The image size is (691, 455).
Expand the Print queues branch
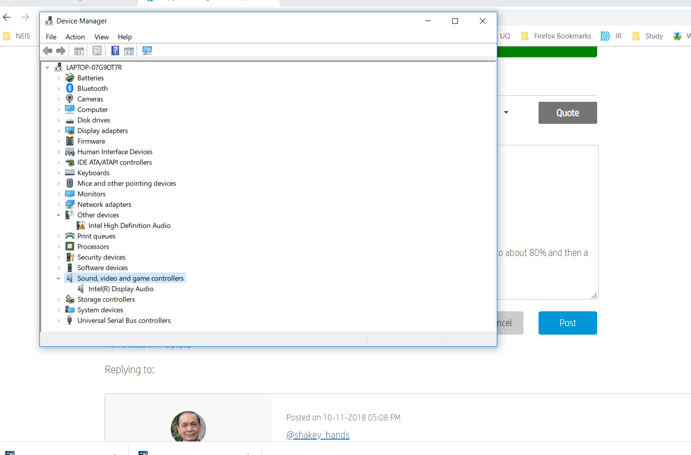[59, 236]
